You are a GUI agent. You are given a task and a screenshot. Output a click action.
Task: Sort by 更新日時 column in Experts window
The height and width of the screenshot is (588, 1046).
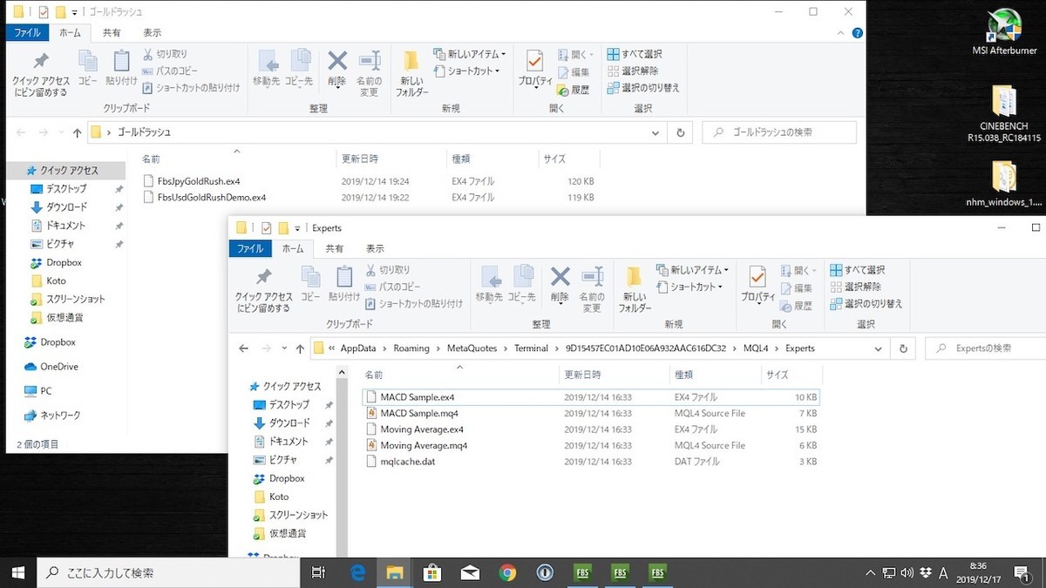614,375
